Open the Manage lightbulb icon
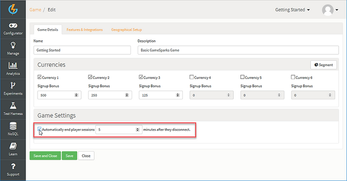This screenshot has height=181, width=347. [x=13, y=46]
